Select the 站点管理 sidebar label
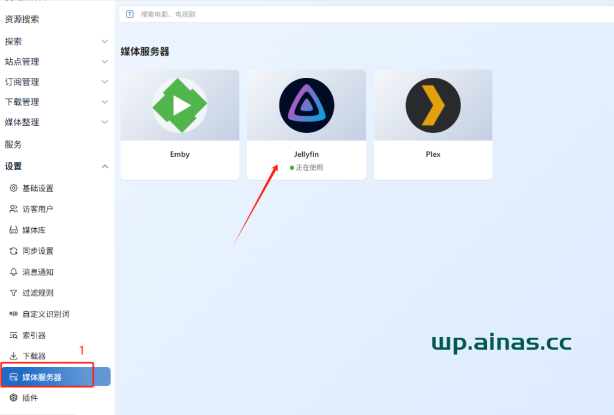 [22, 62]
